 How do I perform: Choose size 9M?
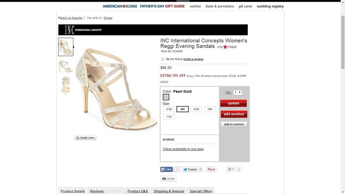pos(182,109)
